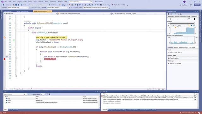Viewport: 202px width, 114px height.
Task: Close the SwMacroRunnerAddIn.cs tab
Action: pos(51,11)
